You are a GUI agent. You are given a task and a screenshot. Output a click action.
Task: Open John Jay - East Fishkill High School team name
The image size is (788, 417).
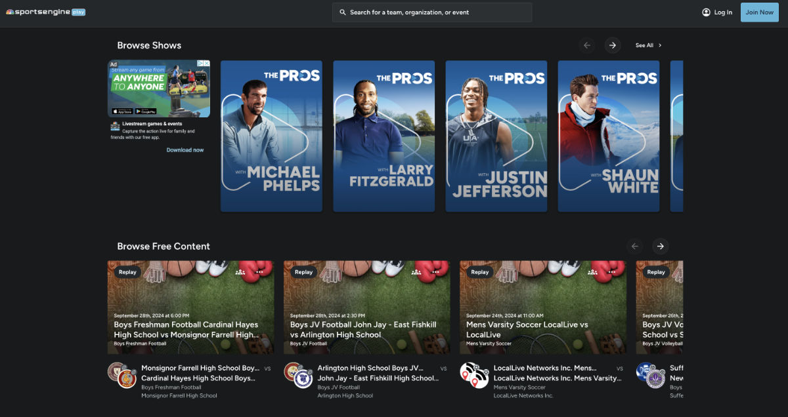tap(378, 378)
